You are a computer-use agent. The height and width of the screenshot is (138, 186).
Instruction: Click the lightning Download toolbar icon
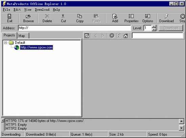coord(166,16)
